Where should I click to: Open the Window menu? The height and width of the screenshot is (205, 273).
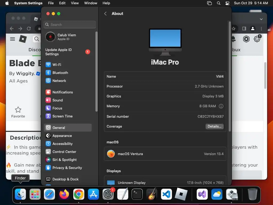pyautogui.click(x=91, y=3)
